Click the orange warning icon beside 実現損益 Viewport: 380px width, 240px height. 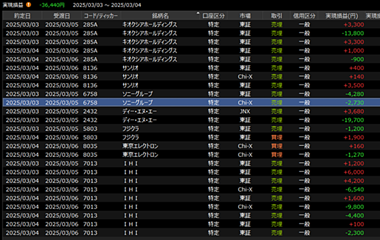coord(29,5)
